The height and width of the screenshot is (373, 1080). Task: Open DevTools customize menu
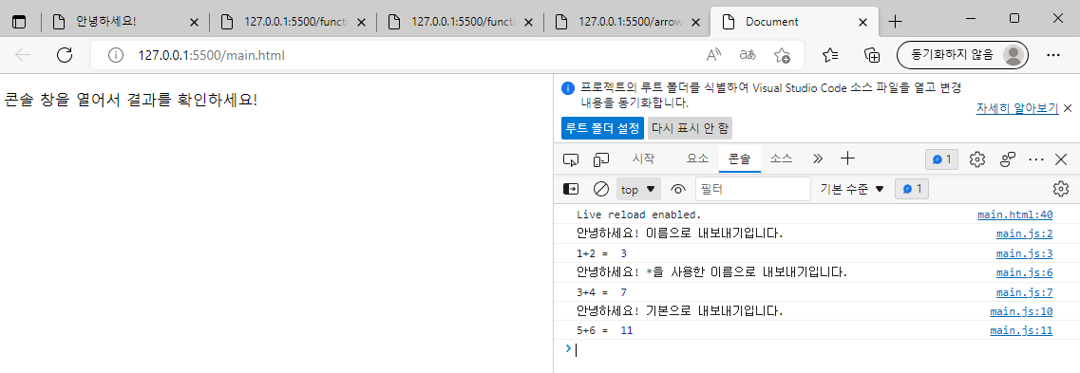tap(1036, 159)
